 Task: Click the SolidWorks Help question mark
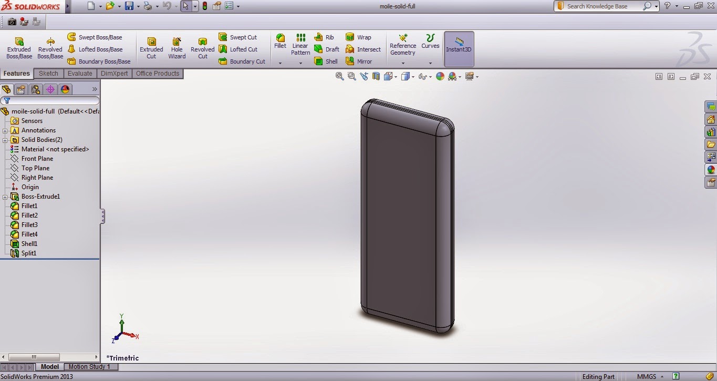(667, 6)
